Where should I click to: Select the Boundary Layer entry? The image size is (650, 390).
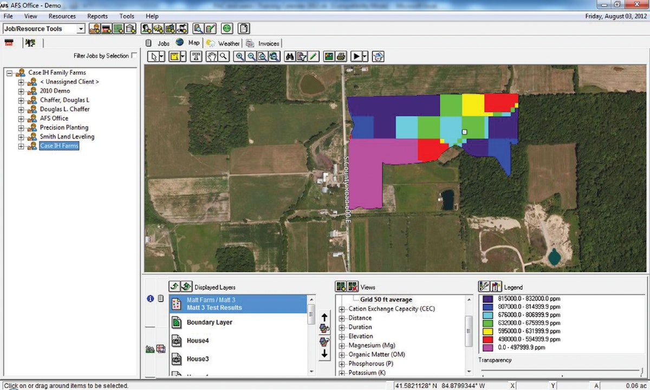point(209,322)
